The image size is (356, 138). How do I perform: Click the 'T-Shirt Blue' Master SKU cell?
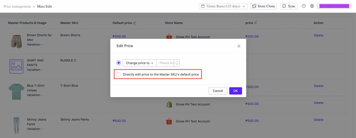click(x=69, y=86)
